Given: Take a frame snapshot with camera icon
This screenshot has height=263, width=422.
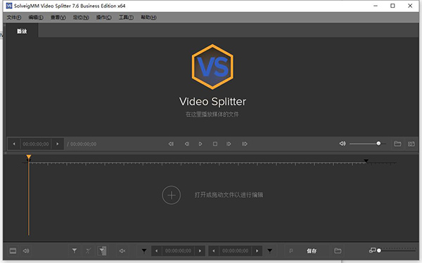Looking at the screenshot, I should 411,144.
